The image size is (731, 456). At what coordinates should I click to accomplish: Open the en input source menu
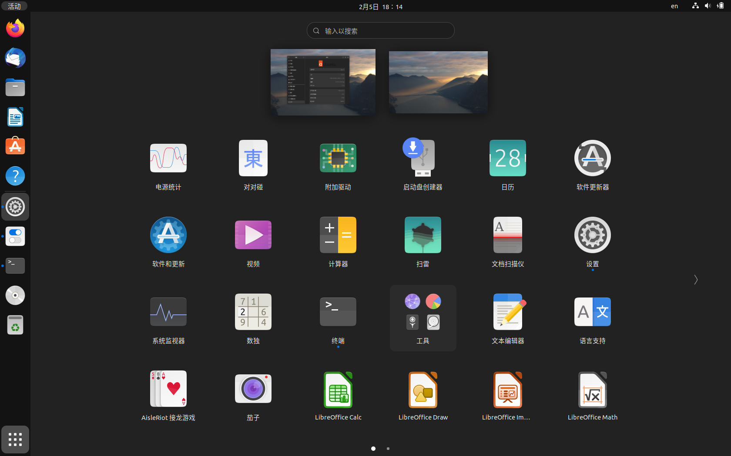(674, 6)
